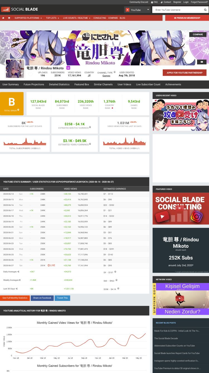Click the purple chart badge beside channel name
This screenshot has width=209, height=373.
click(68, 68)
